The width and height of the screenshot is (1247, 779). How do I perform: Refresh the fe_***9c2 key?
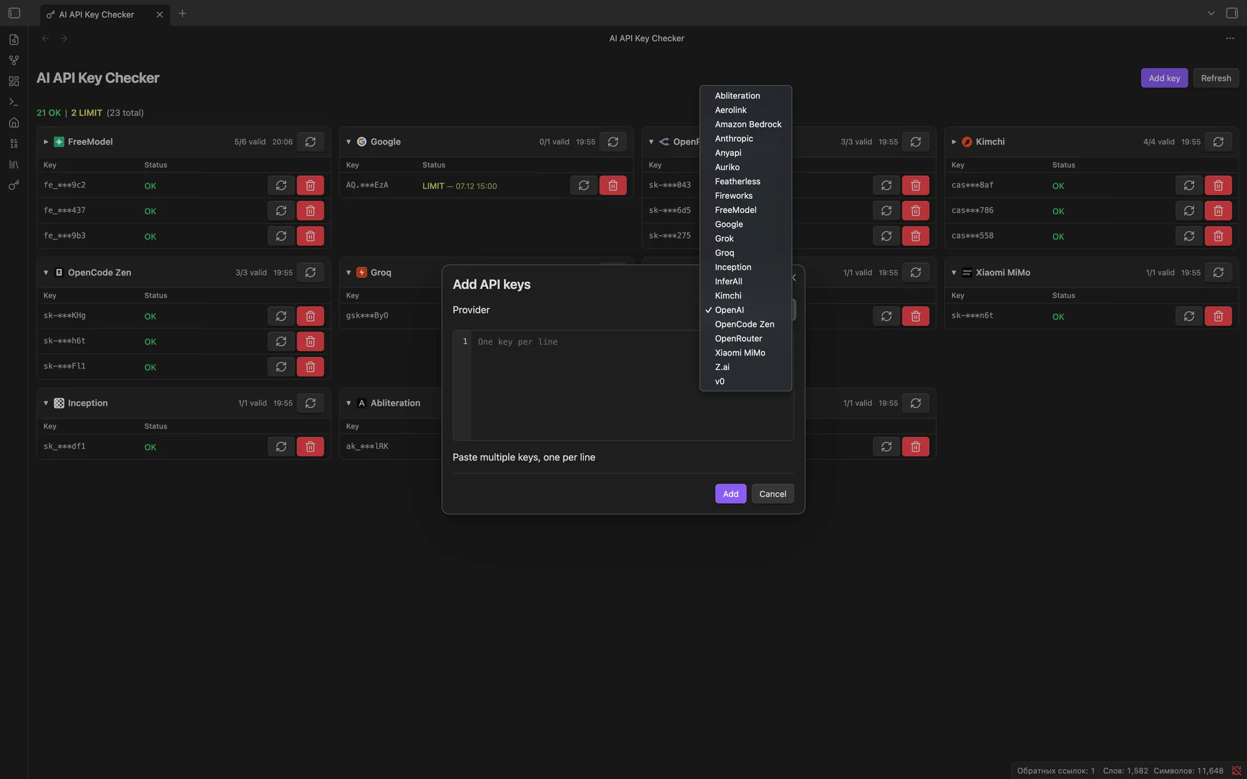pyautogui.click(x=281, y=186)
